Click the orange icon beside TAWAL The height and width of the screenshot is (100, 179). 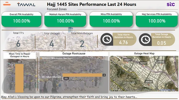tap(7, 4)
